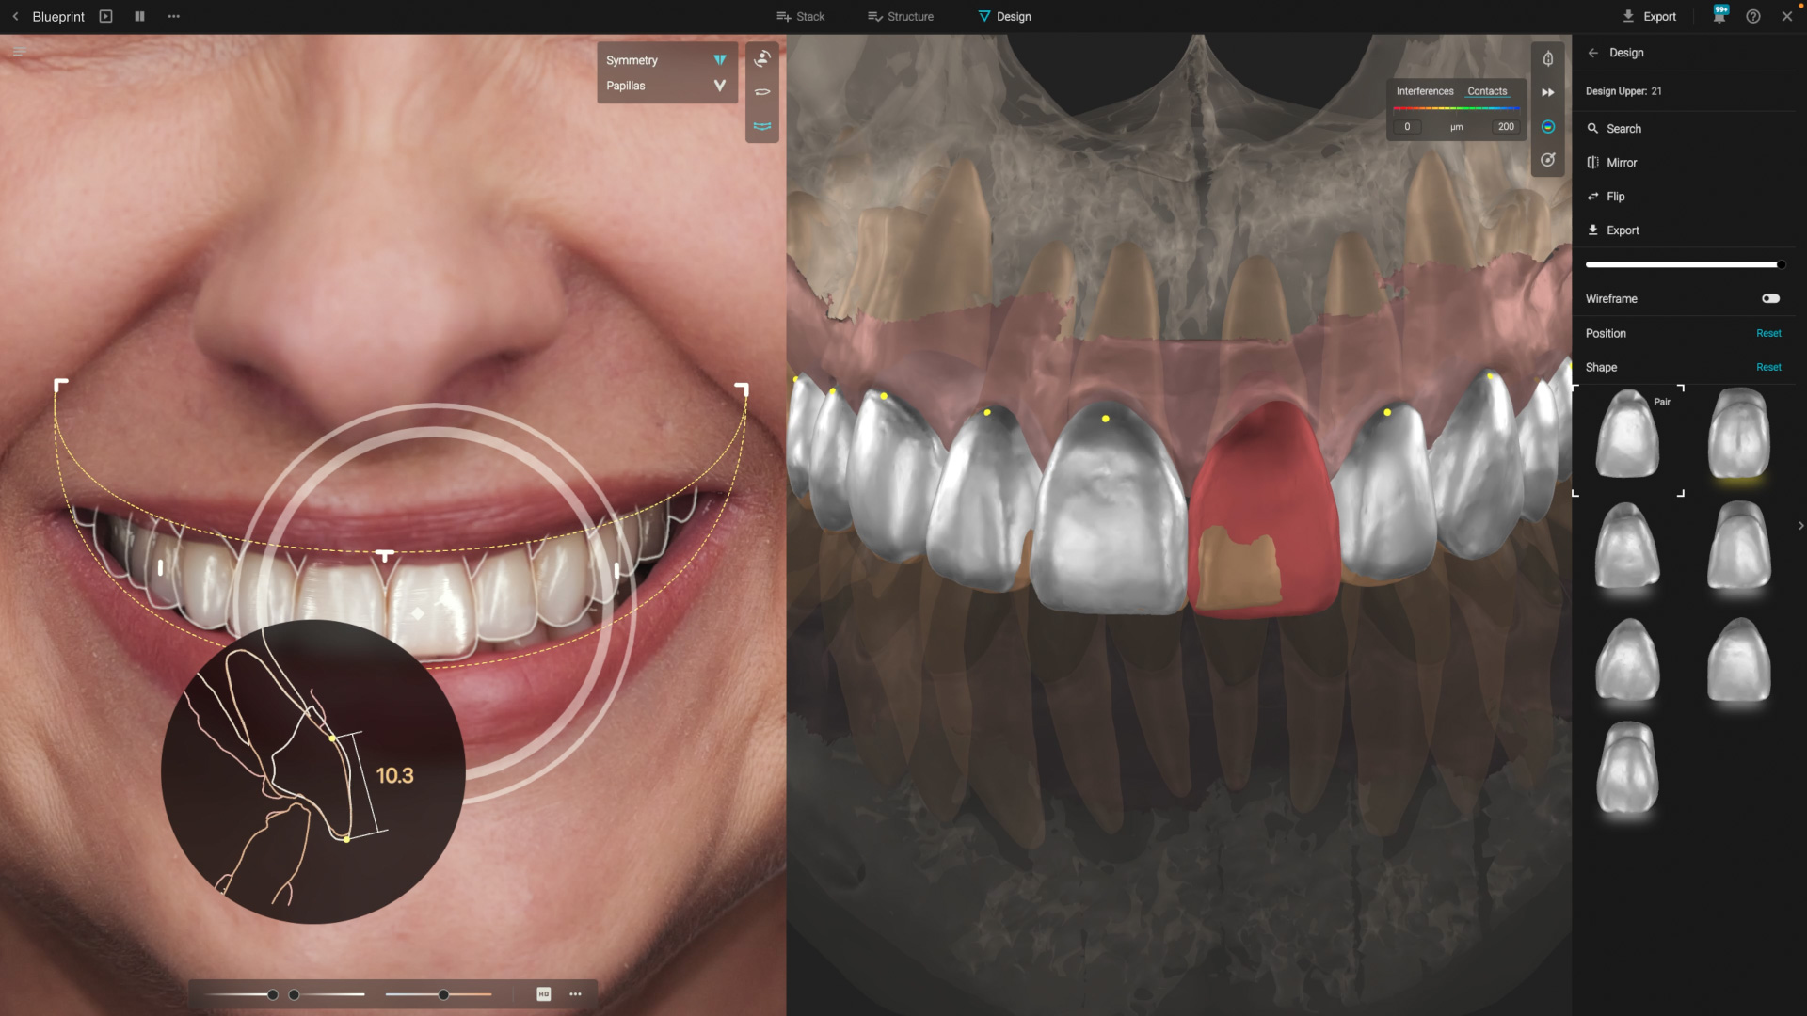Select the Interferences tab
Screen dimensions: 1807x1016
(x=1424, y=91)
